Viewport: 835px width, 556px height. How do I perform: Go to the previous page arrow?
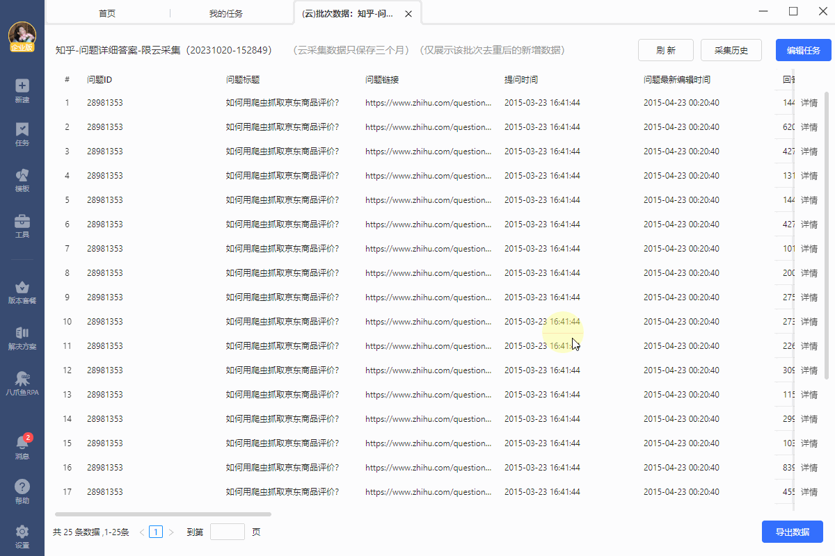(x=142, y=532)
